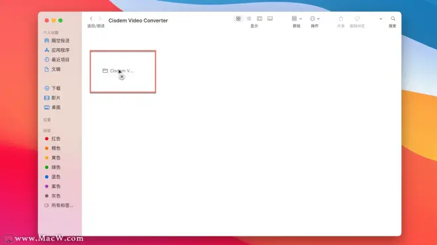The width and height of the screenshot is (437, 245).
Task: Switch to icon grid view
Action: coord(238,18)
